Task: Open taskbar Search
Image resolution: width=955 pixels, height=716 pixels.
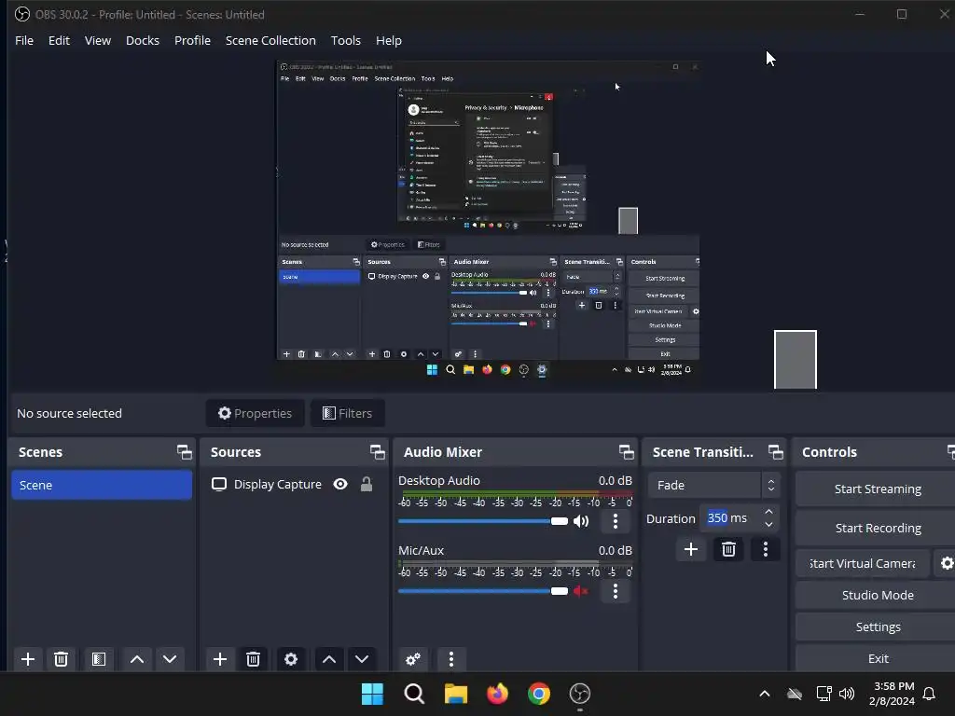Action: [414, 694]
